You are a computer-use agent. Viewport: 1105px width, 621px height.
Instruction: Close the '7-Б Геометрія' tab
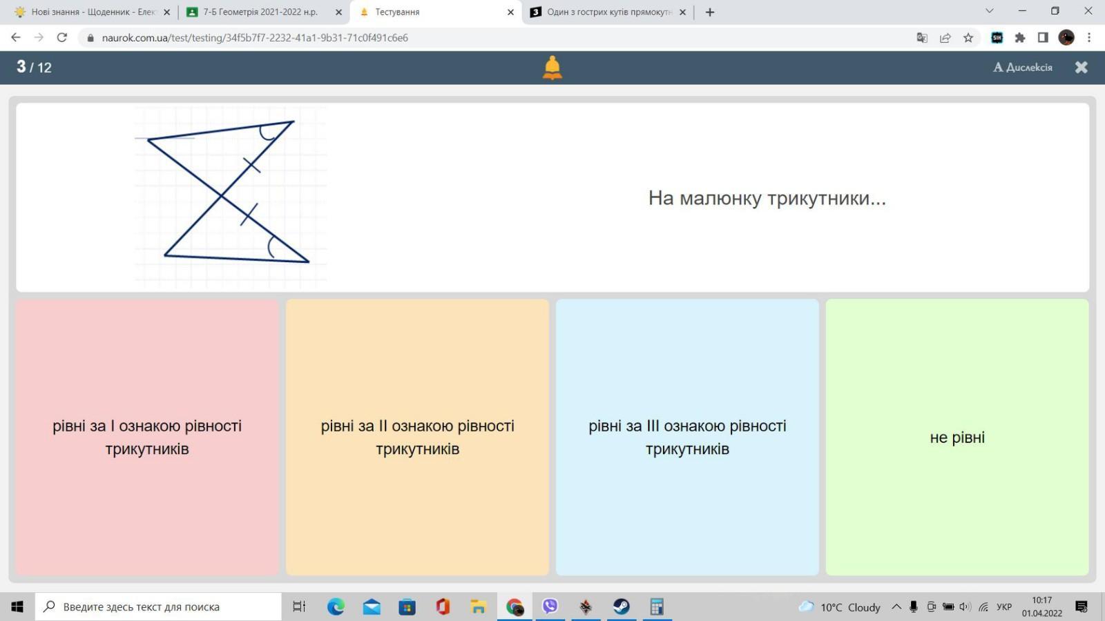coord(338,12)
